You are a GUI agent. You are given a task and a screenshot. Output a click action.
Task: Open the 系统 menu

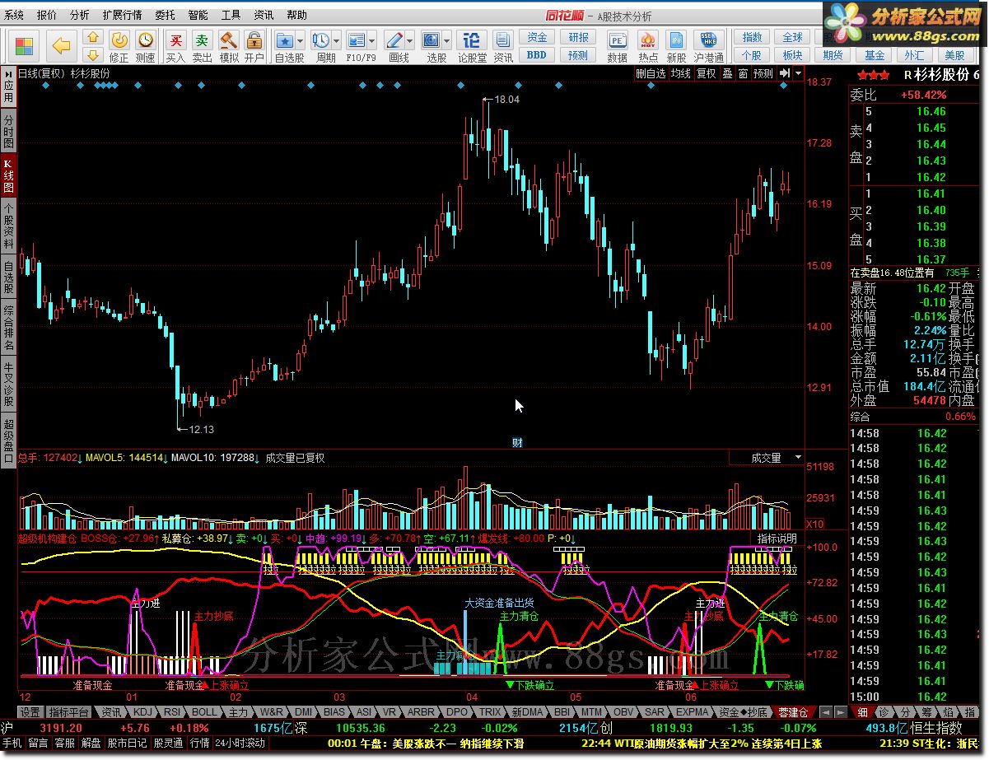14,16
